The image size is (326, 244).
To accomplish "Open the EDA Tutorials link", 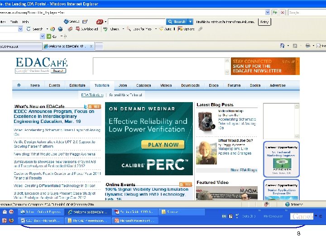I will (x=92, y=95).
